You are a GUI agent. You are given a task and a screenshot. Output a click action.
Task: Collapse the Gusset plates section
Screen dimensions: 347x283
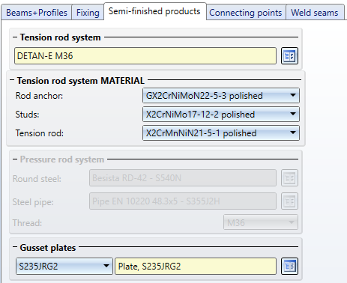click(15, 247)
